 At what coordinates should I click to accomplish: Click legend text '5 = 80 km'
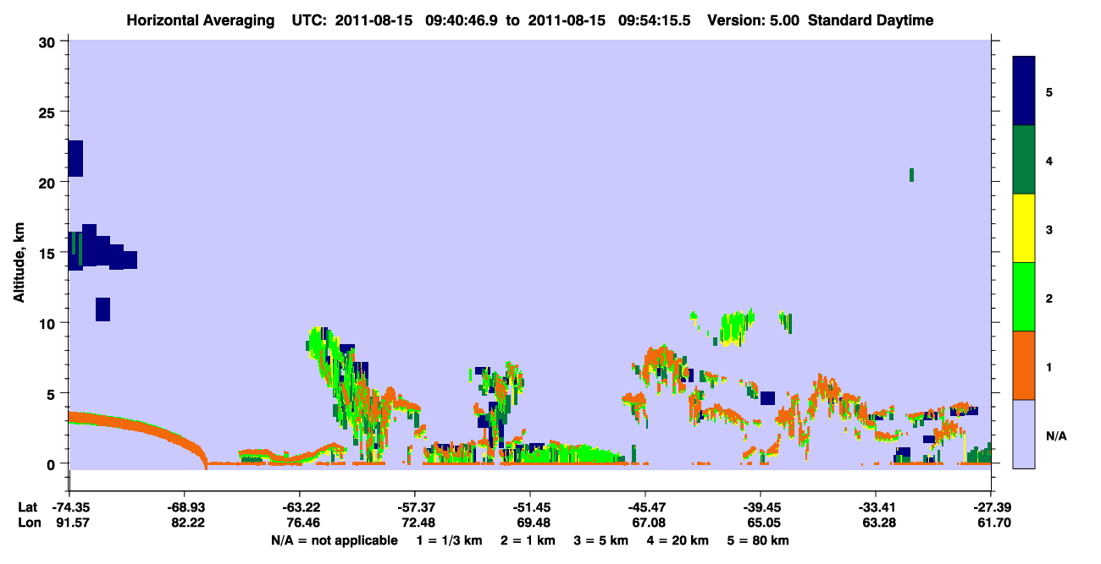click(758, 540)
